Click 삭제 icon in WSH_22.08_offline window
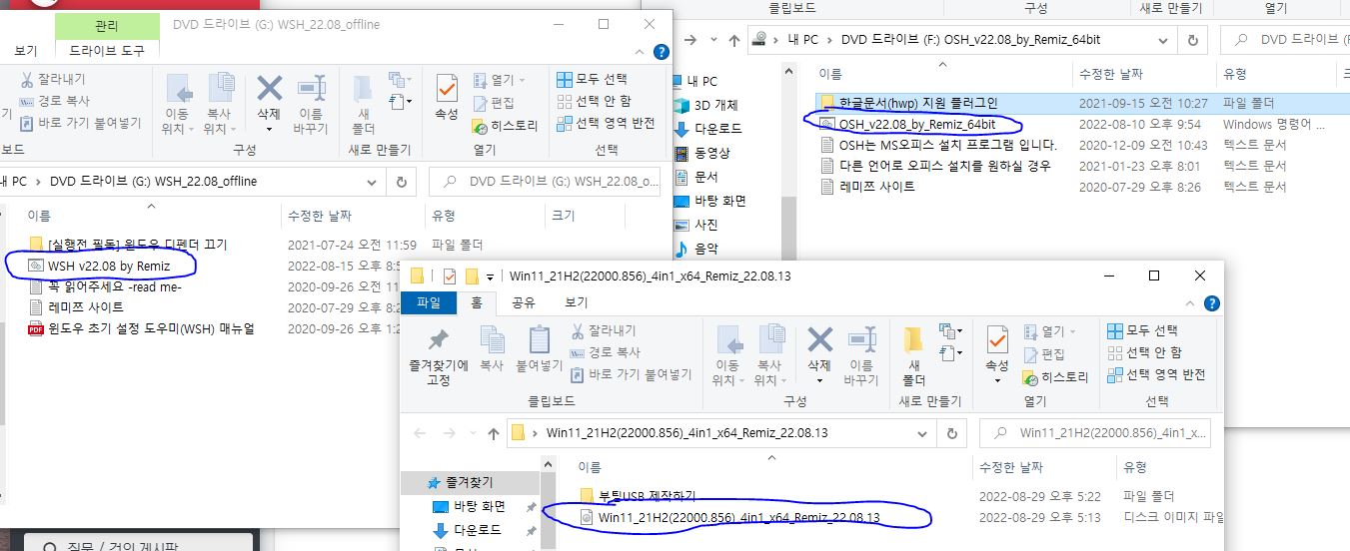Screen dimensions: 1350x551 (269, 103)
